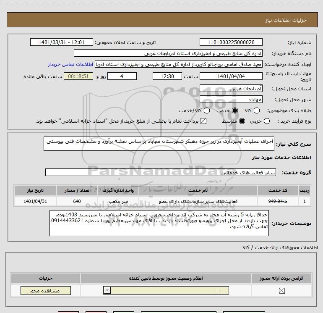Click column header نام خدمت
This screenshot has width=323, height=313.
point(198,190)
